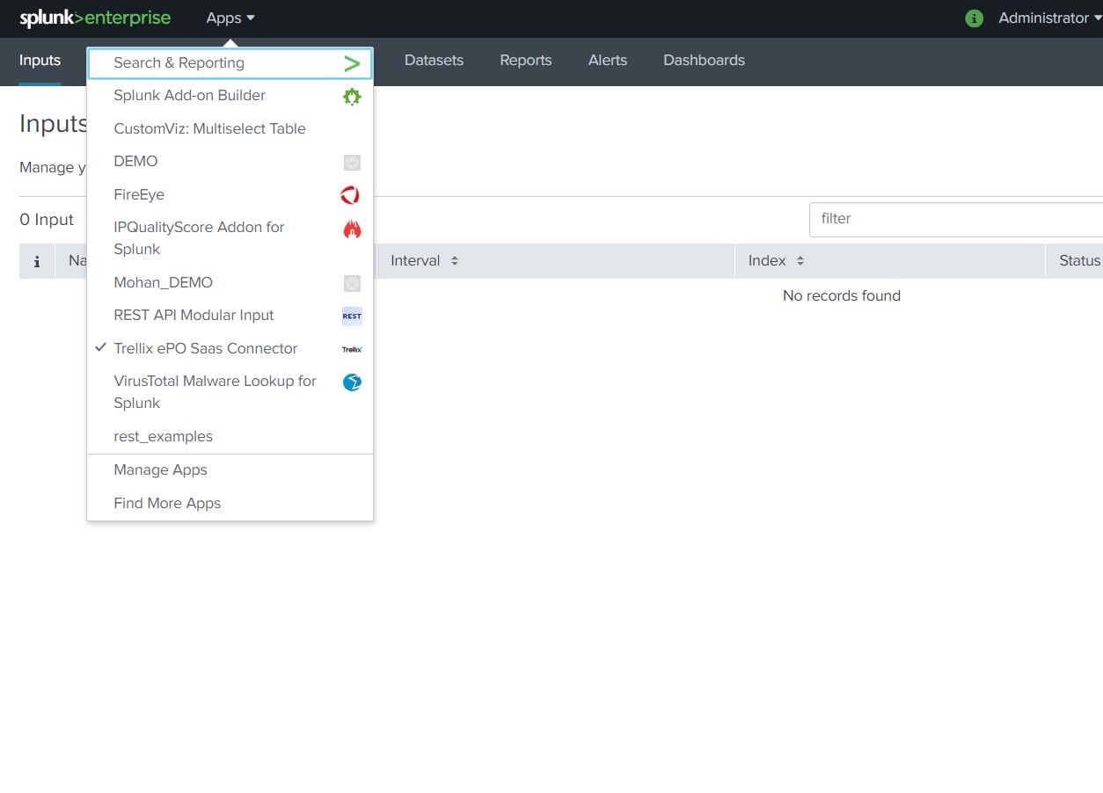Open Find More Apps

(x=230, y=503)
